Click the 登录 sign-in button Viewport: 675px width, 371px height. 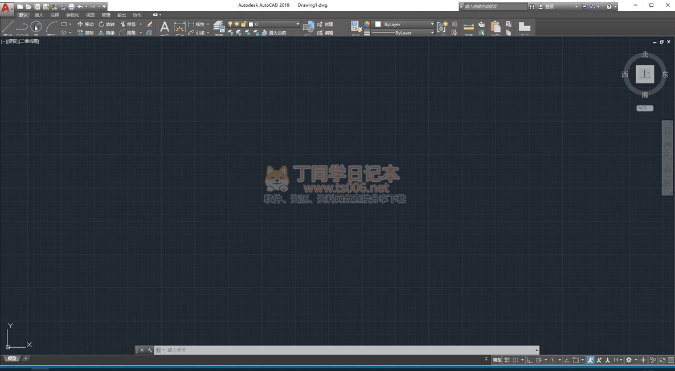click(549, 6)
